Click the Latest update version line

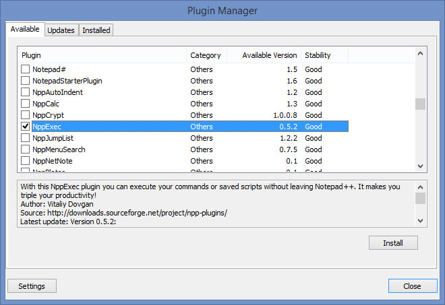coord(68,222)
